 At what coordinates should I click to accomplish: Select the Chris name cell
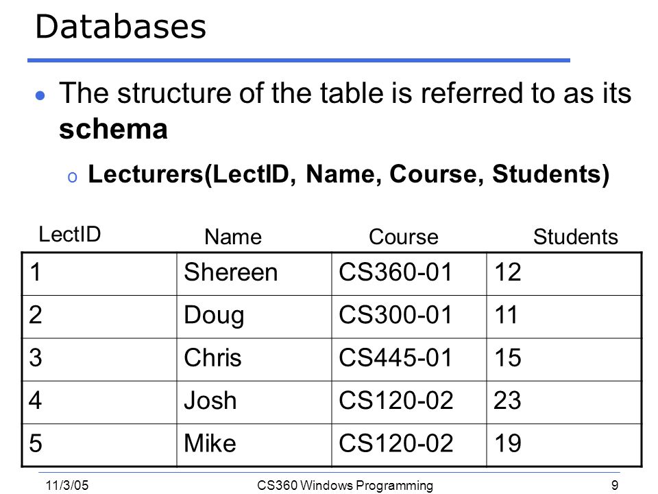click(x=254, y=360)
